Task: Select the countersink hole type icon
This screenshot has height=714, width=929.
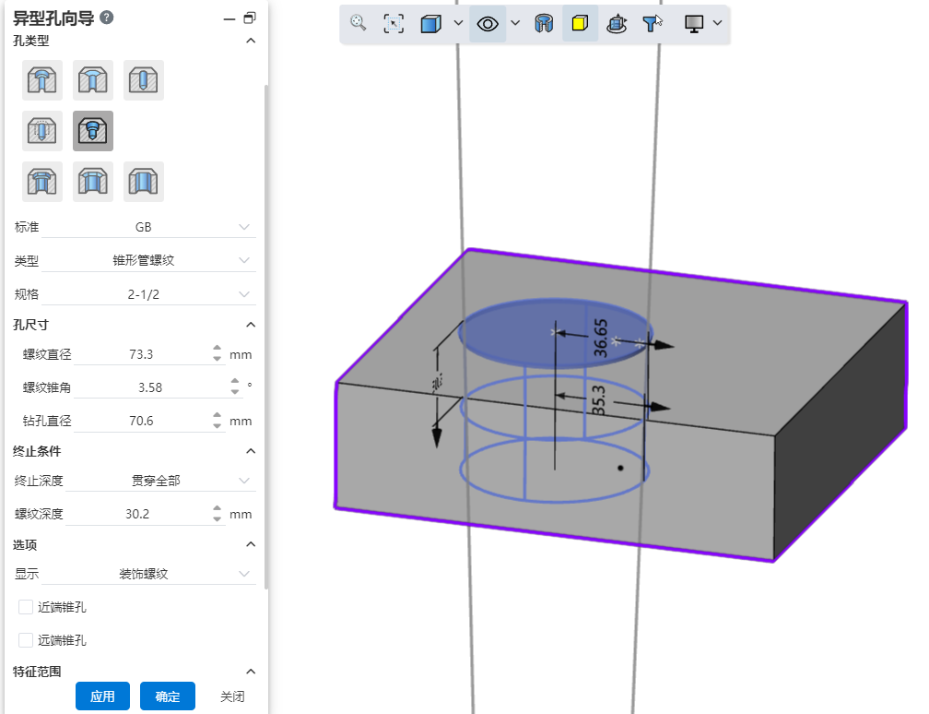Action: 93,80
